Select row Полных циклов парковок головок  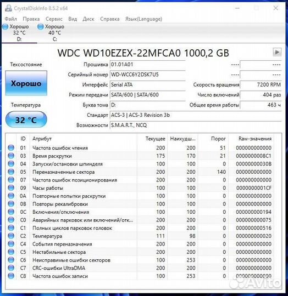pyautogui.click(x=140, y=228)
